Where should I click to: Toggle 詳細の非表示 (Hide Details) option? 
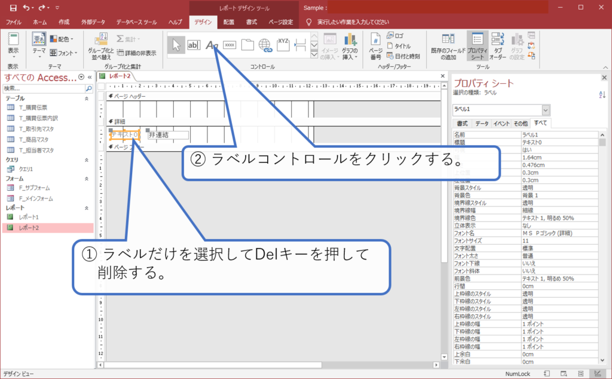tap(136, 53)
